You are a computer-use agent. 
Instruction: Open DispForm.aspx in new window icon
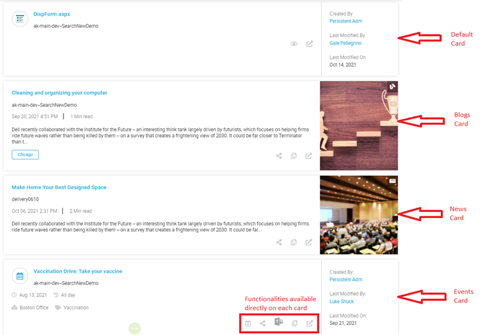coord(309,44)
